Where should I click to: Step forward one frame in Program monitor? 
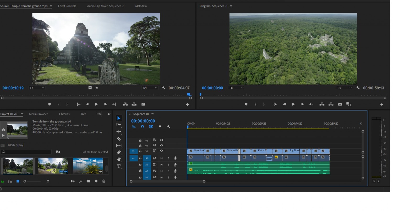pyautogui.click(x=302, y=104)
